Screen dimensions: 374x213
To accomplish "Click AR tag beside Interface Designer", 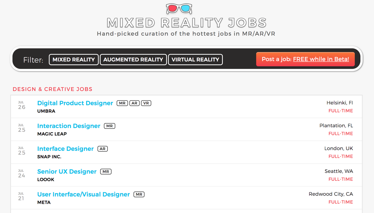I will 102,149.
